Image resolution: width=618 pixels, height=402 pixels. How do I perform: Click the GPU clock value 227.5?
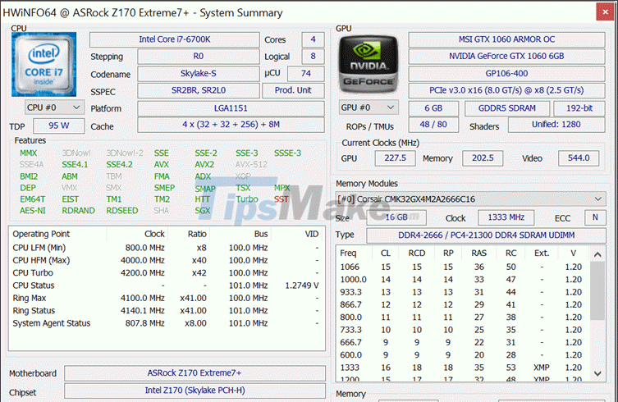click(x=395, y=158)
